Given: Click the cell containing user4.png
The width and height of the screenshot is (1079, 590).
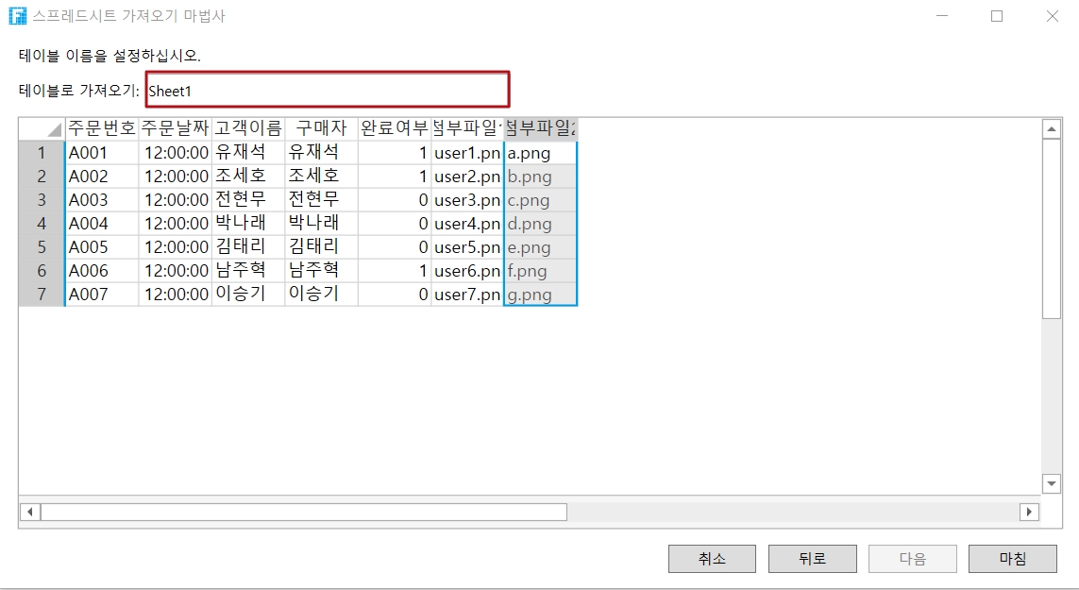Looking at the screenshot, I should pos(467,224).
